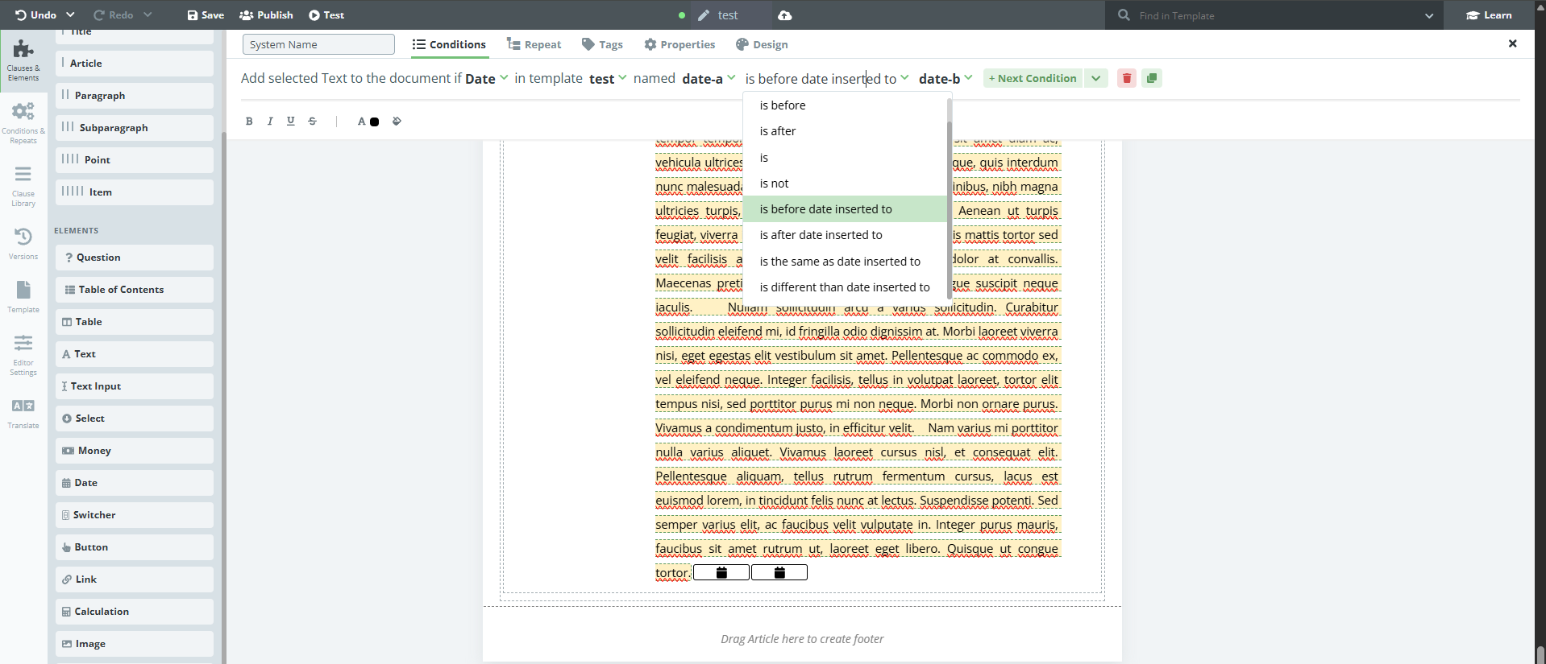Apply bold formatting to the text

[x=249, y=122]
